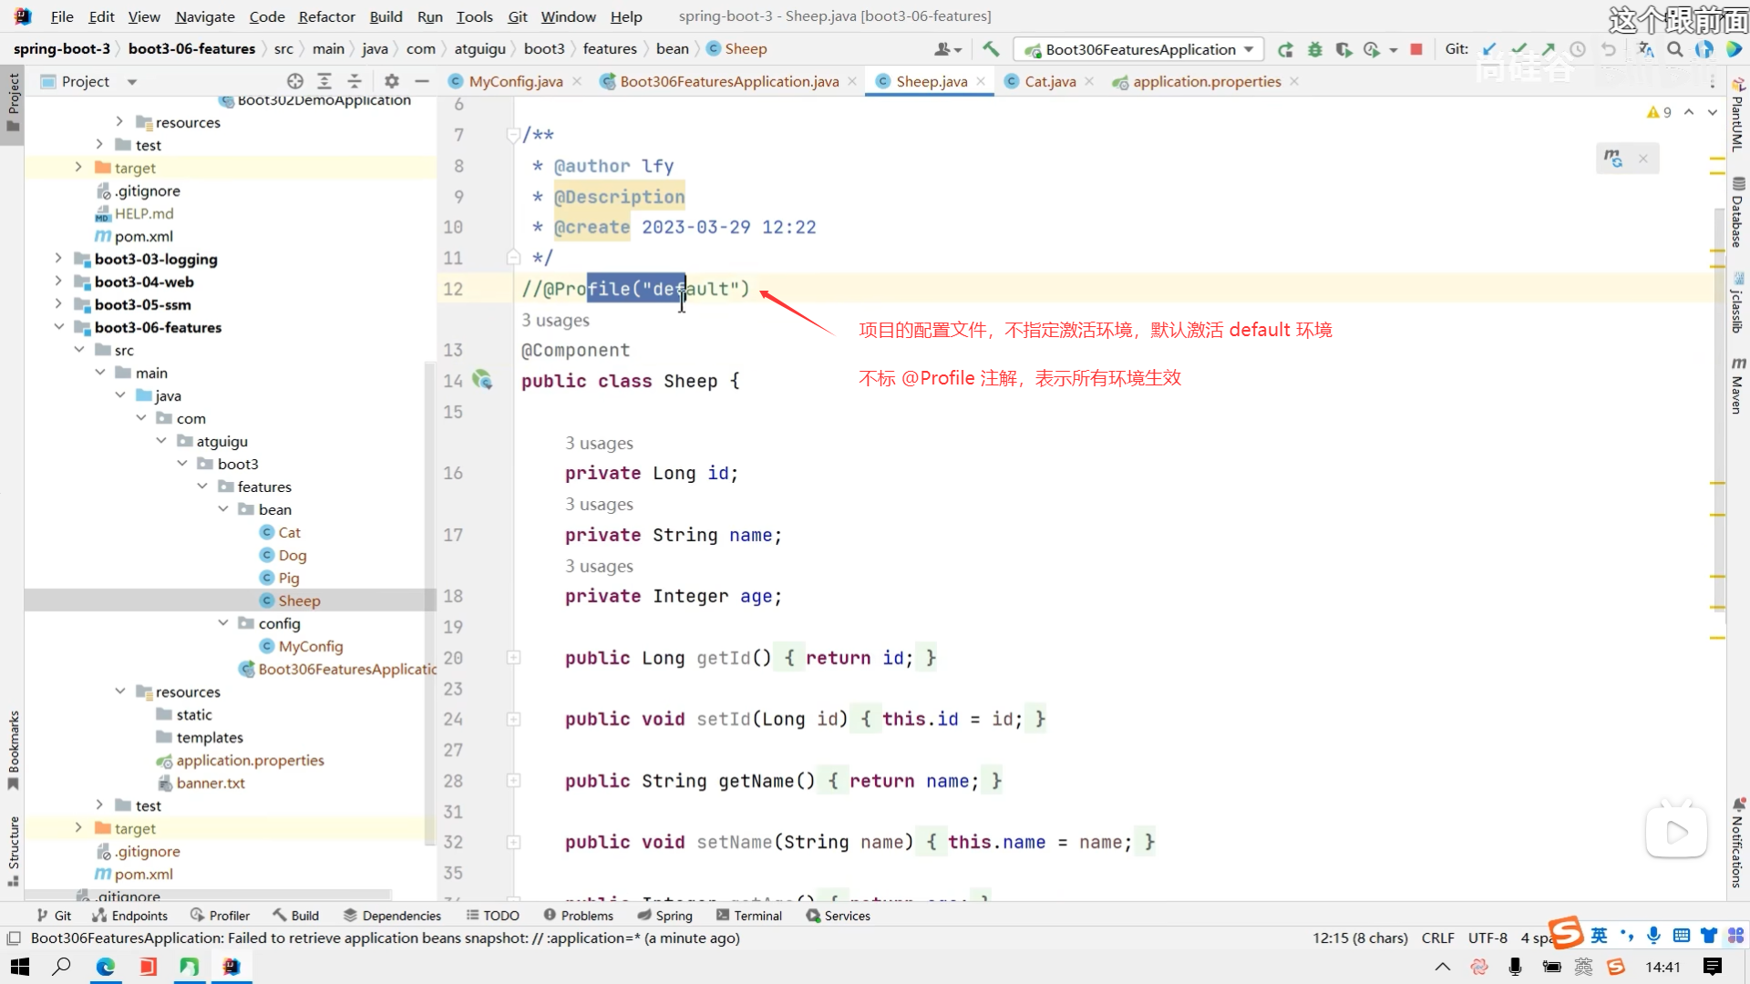Click the Git update project arrow
Viewport: 1750px width, 984px height.
click(x=1489, y=49)
